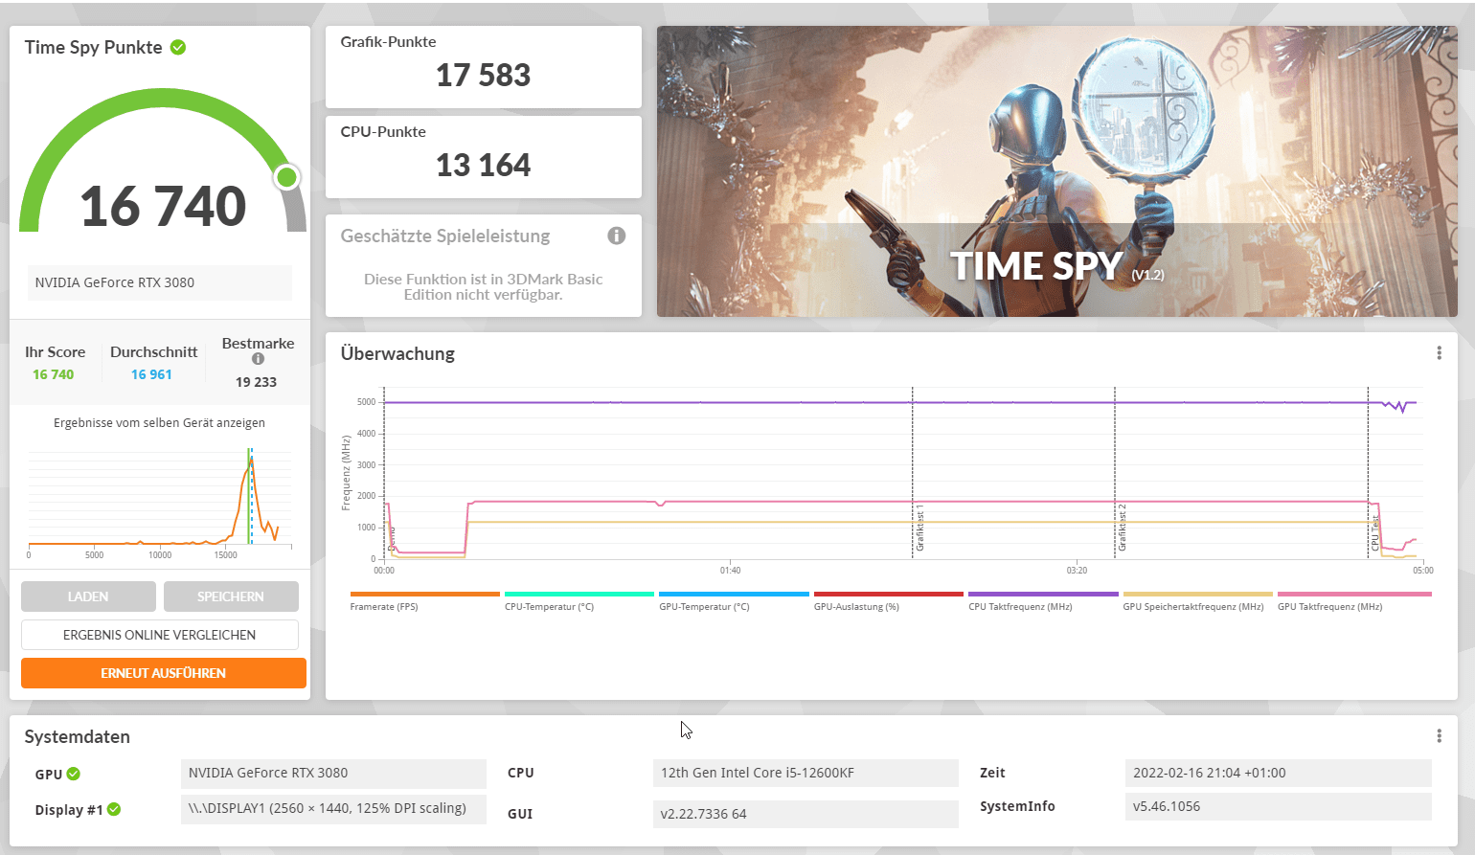Click the Bestmarke value 19 233
Viewport: 1475px width, 855px height.
[256, 382]
